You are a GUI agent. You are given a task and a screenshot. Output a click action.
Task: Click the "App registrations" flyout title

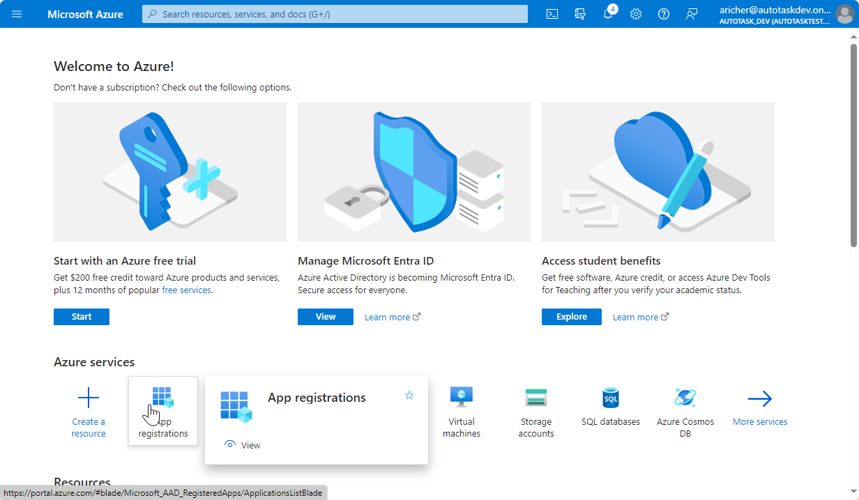317,398
